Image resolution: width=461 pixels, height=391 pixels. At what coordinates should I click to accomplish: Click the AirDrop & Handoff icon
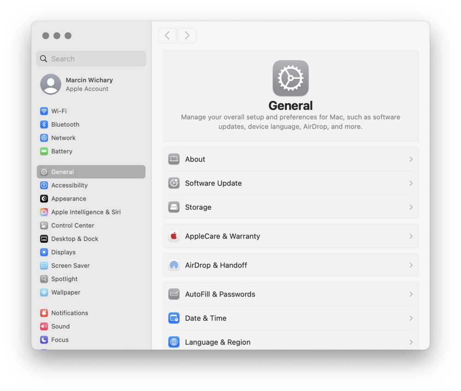pyautogui.click(x=174, y=265)
